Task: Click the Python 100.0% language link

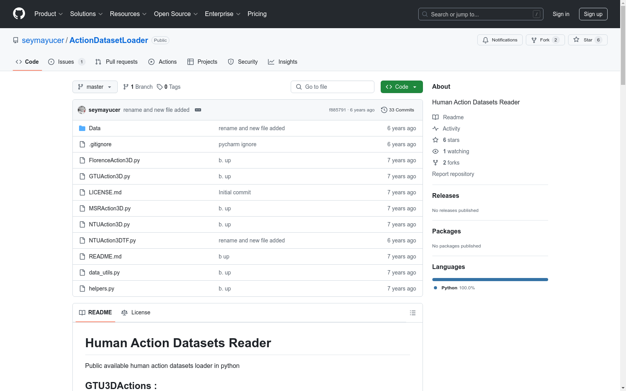Action: tap(454, 288)
